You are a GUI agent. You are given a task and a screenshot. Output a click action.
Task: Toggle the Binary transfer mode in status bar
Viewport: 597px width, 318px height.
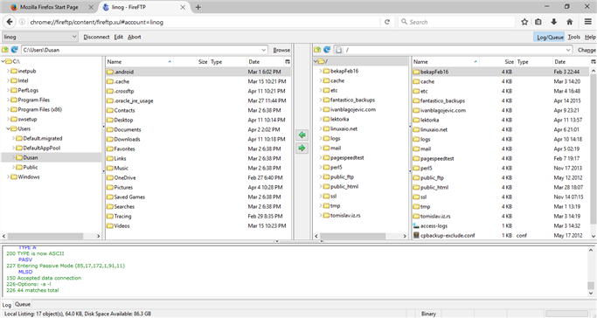[428, 314]
